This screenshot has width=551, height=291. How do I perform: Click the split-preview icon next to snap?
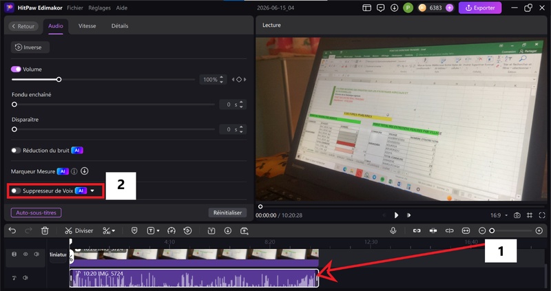[450, 230]
